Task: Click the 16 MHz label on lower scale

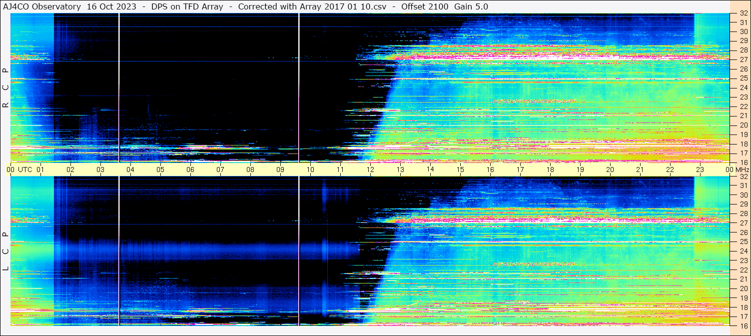Action: coord(743,325)
